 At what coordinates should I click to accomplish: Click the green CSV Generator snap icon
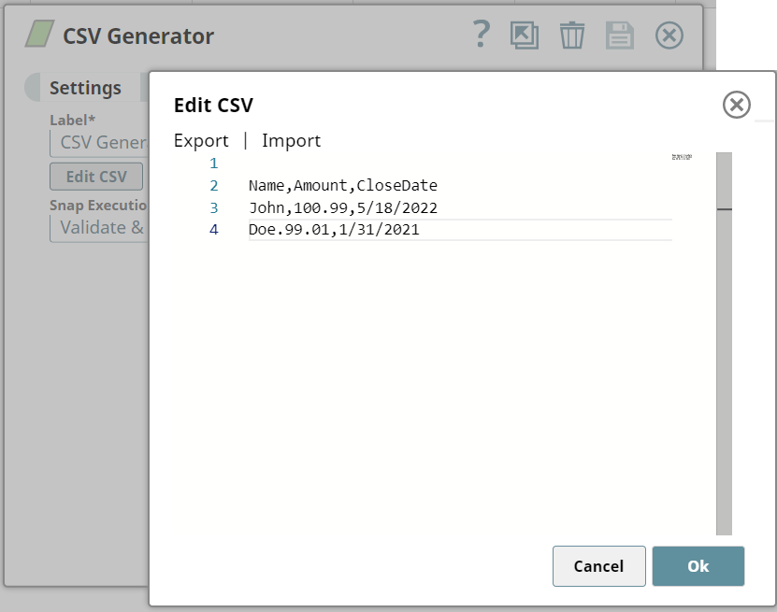tap(39, 35)
